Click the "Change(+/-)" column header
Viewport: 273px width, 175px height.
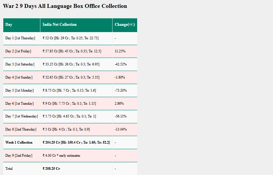click(x=125, y=25)
